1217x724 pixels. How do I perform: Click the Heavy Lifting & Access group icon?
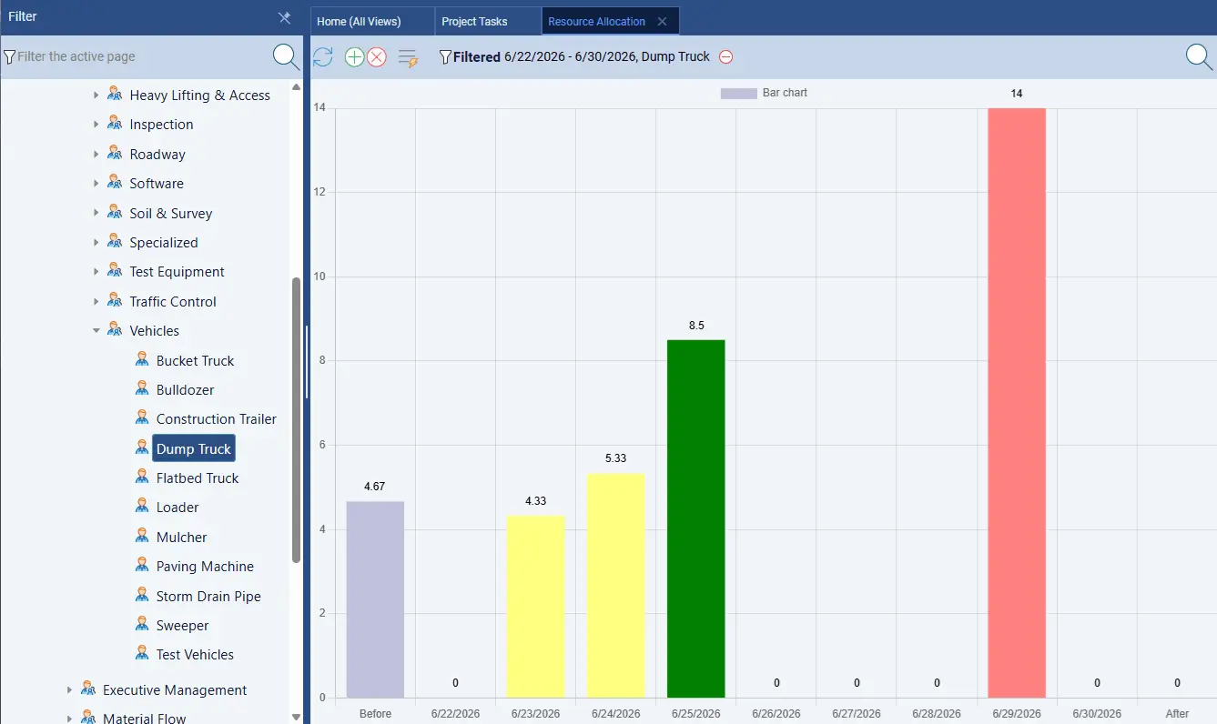tap(115, 95)
